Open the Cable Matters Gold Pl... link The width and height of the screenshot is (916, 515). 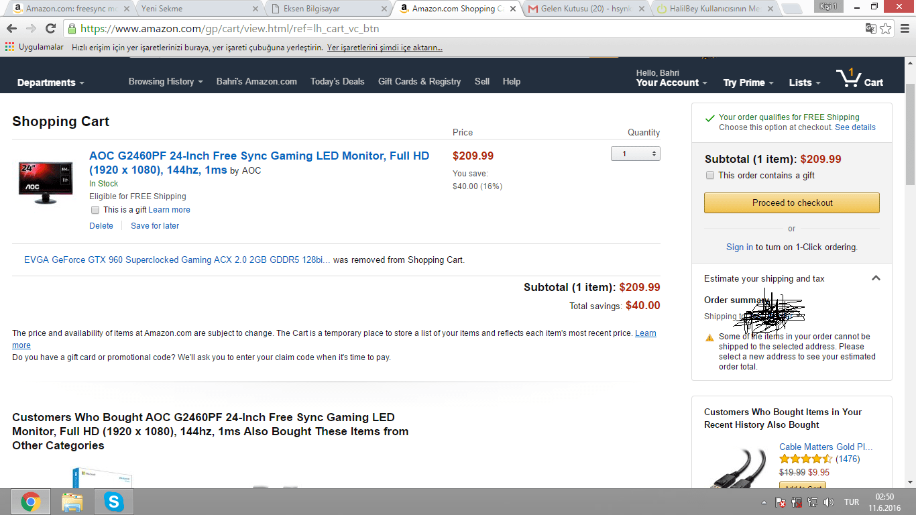[826, 447]
